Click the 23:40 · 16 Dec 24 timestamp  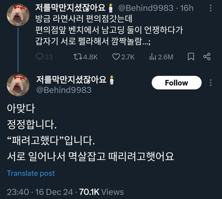pyautogui.click(x=40, y=192)
